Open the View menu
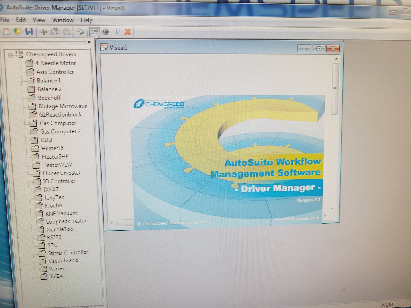The height and width of the screenshot is (308, 411). pyautogui.click(x=39, y=20)
